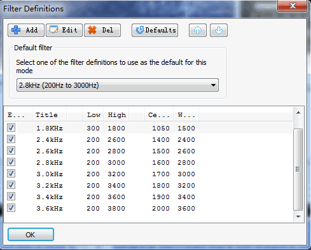Viewport: 311px width, 250px height.
Task: Click the W... column header
Action: [186, 115]
